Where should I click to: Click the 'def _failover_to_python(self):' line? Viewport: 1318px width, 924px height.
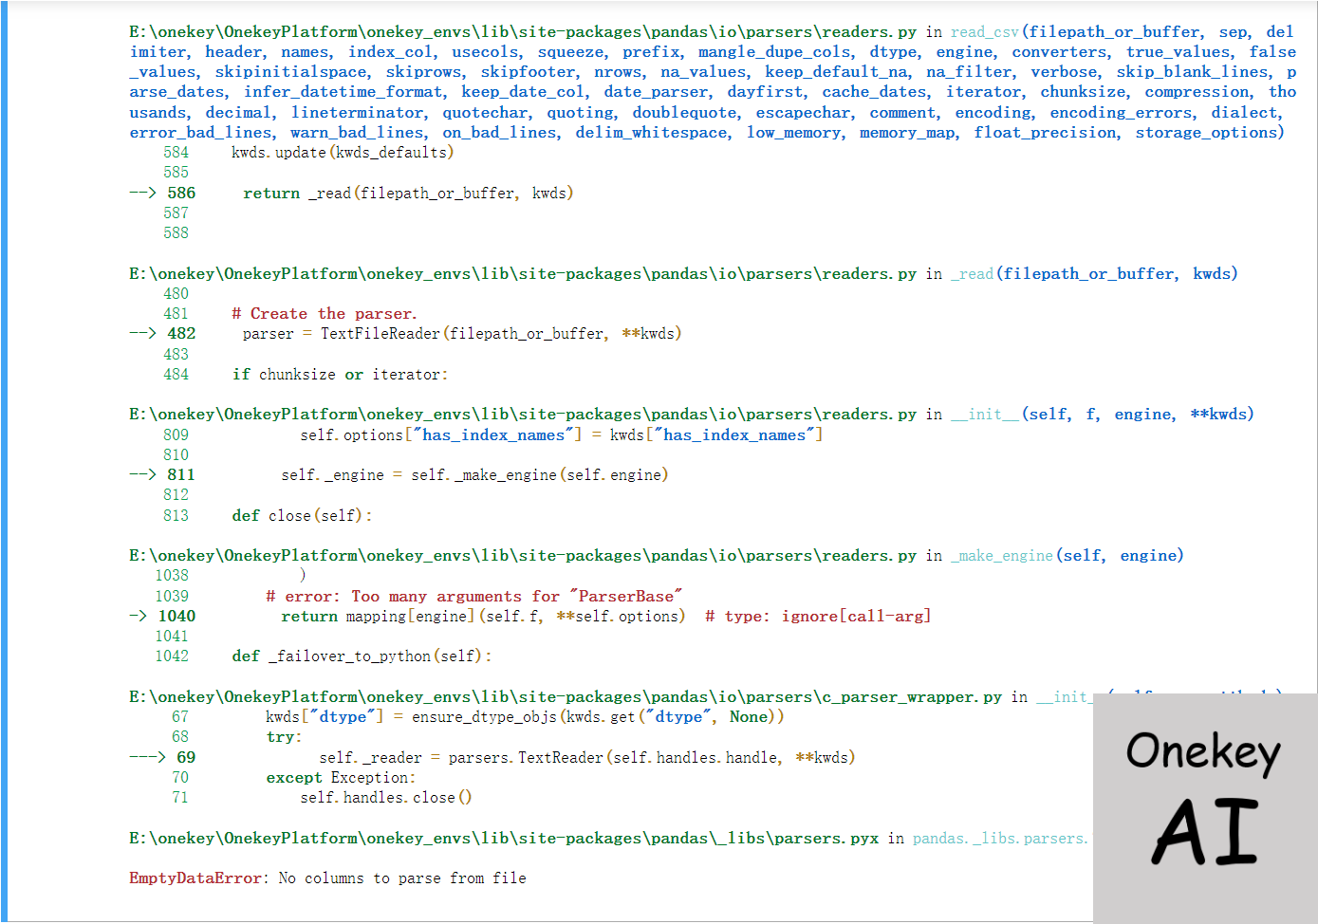(x=362, y=656)
